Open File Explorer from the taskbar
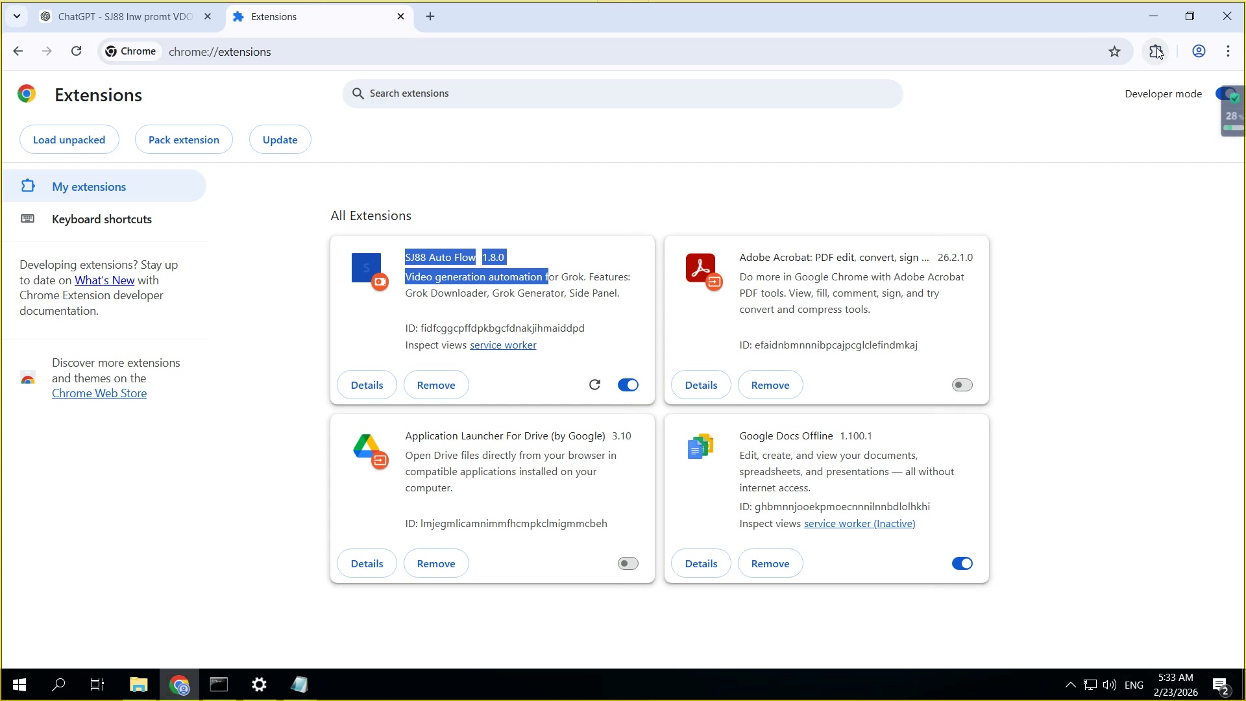Image resolution: width=1246 pixels, height=701 pixels. pyautogui.click(x=138, y=685)
